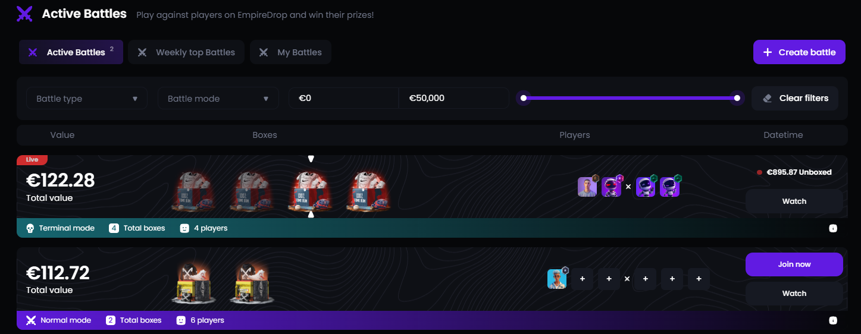This screenshot has height=334, width=861.
Task: Click the info icon on the Terminal mode bar
Action: [833, 228]
